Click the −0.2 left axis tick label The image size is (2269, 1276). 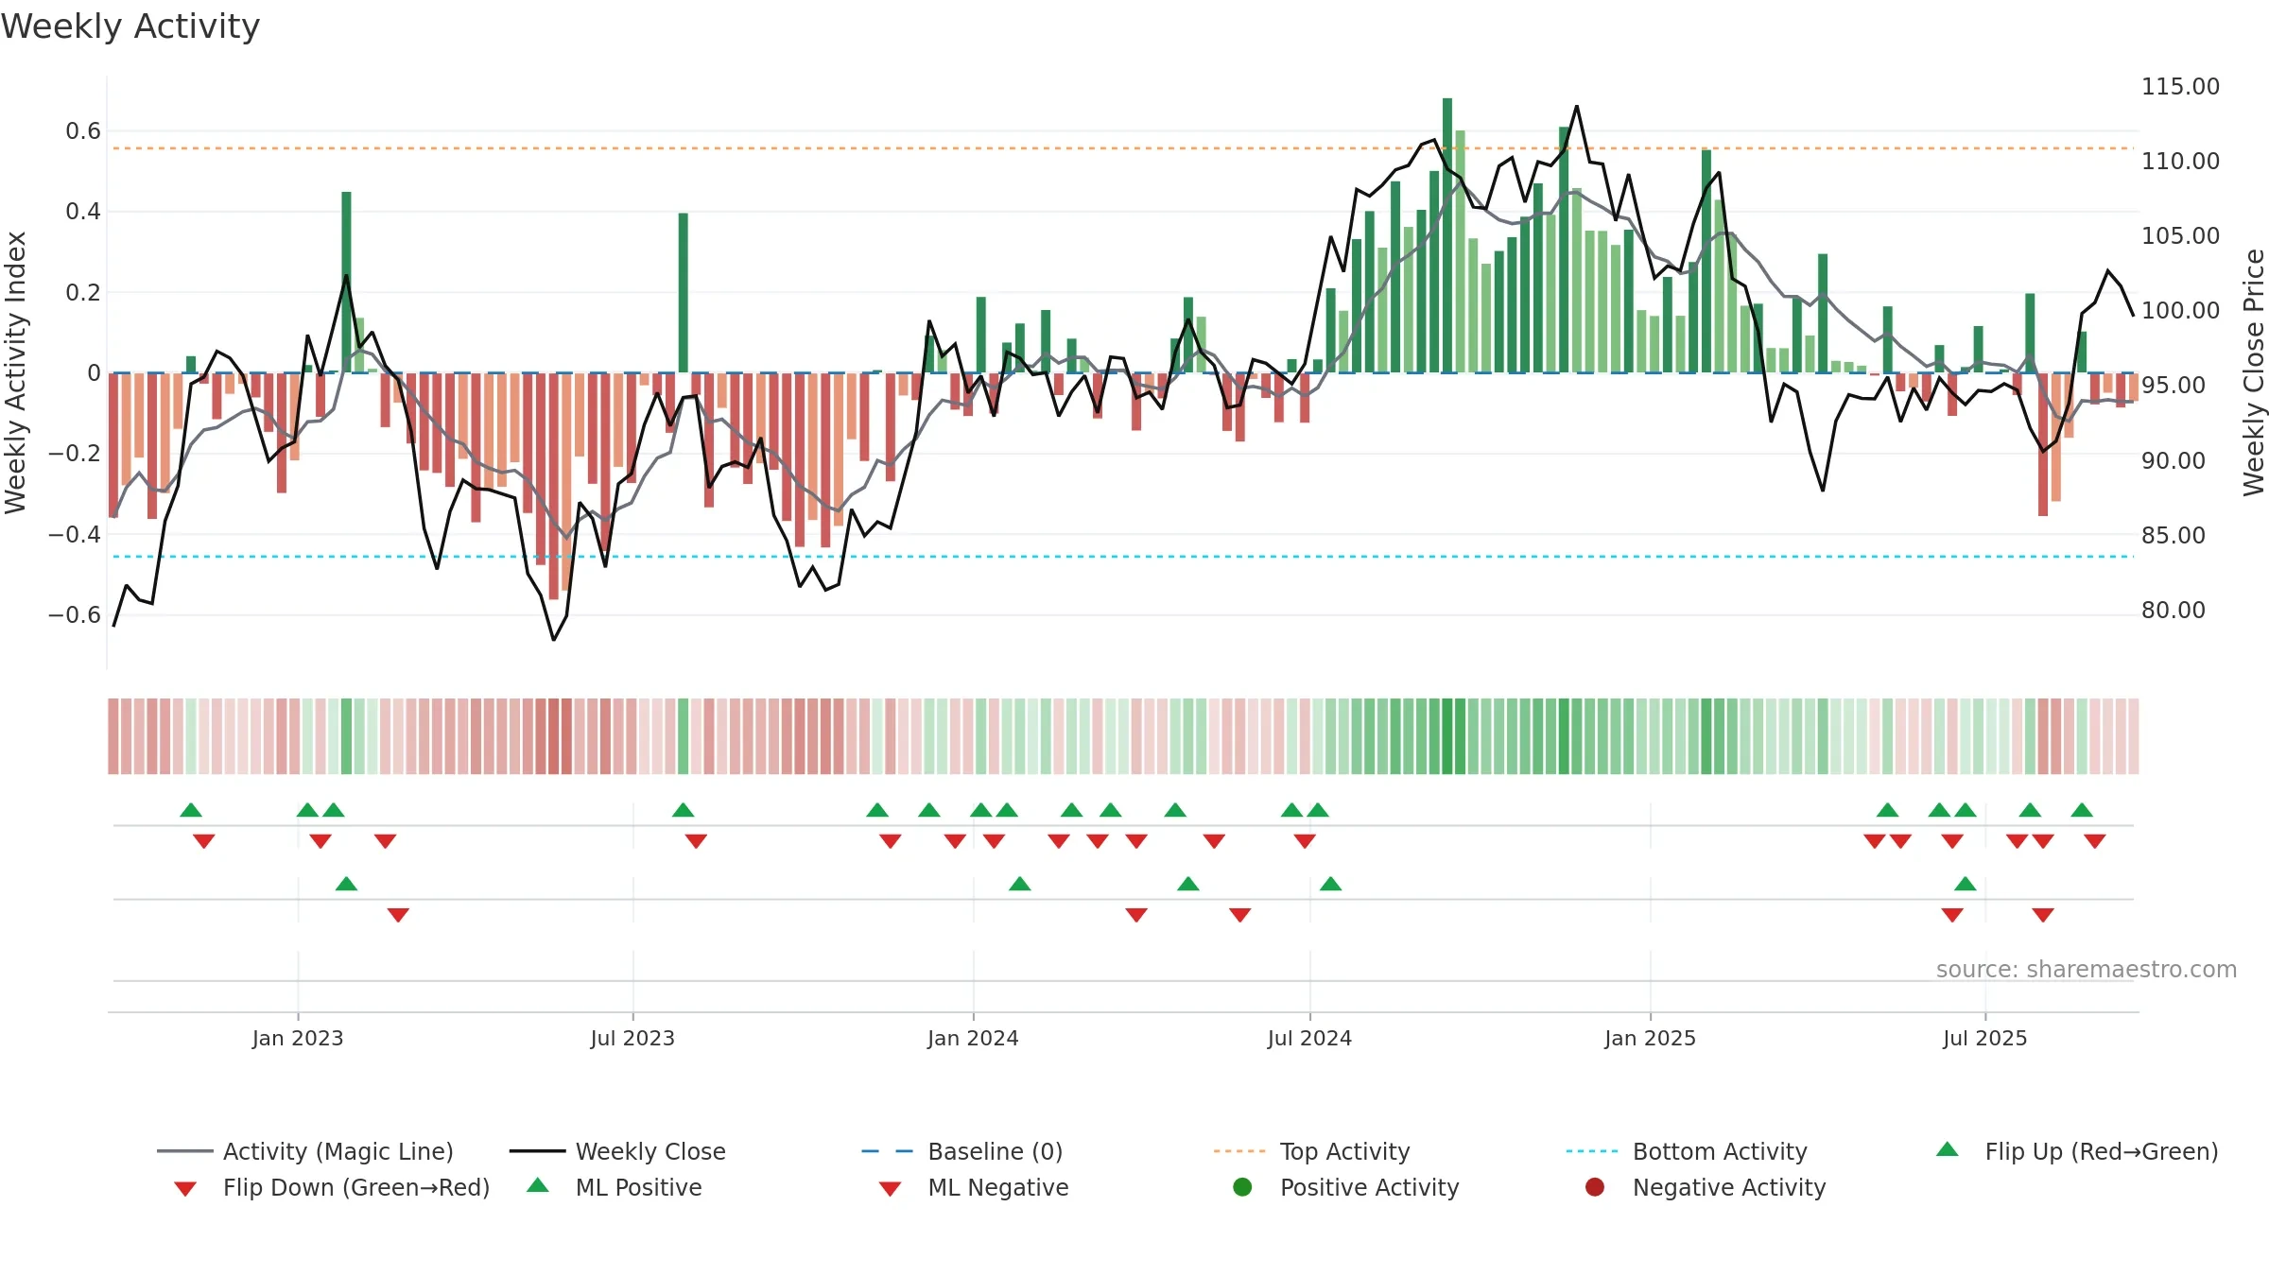tap(75, 453)
